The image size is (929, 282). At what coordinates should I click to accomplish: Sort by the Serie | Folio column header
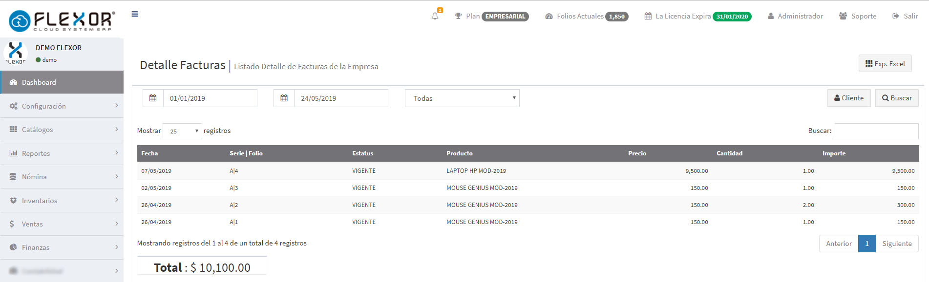click(x=287, y=153)
